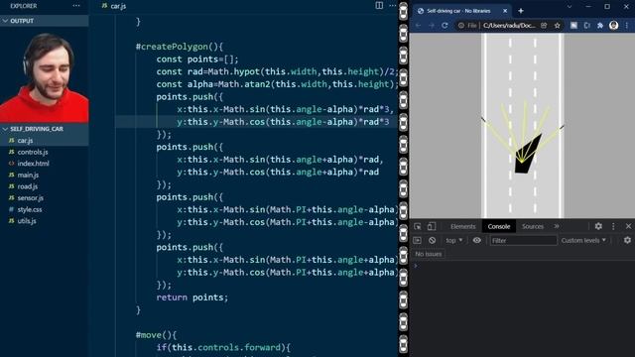635x357 pixels.
Task: Show more DevTools tabs
Action: pos(557,226)
